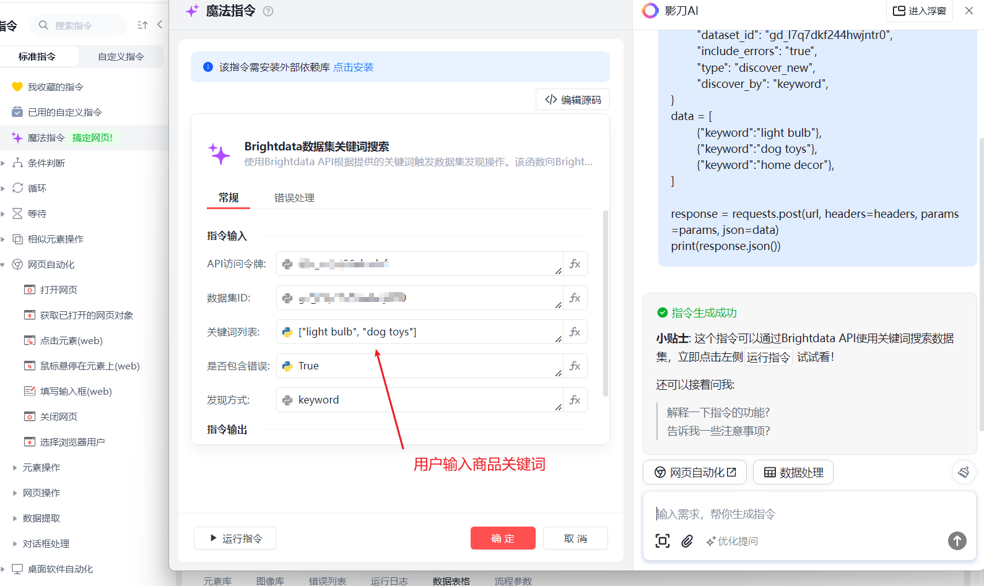The image size is (984, 586).
Task: Switch to 标准指令 tab
Action: coord(37,56)
